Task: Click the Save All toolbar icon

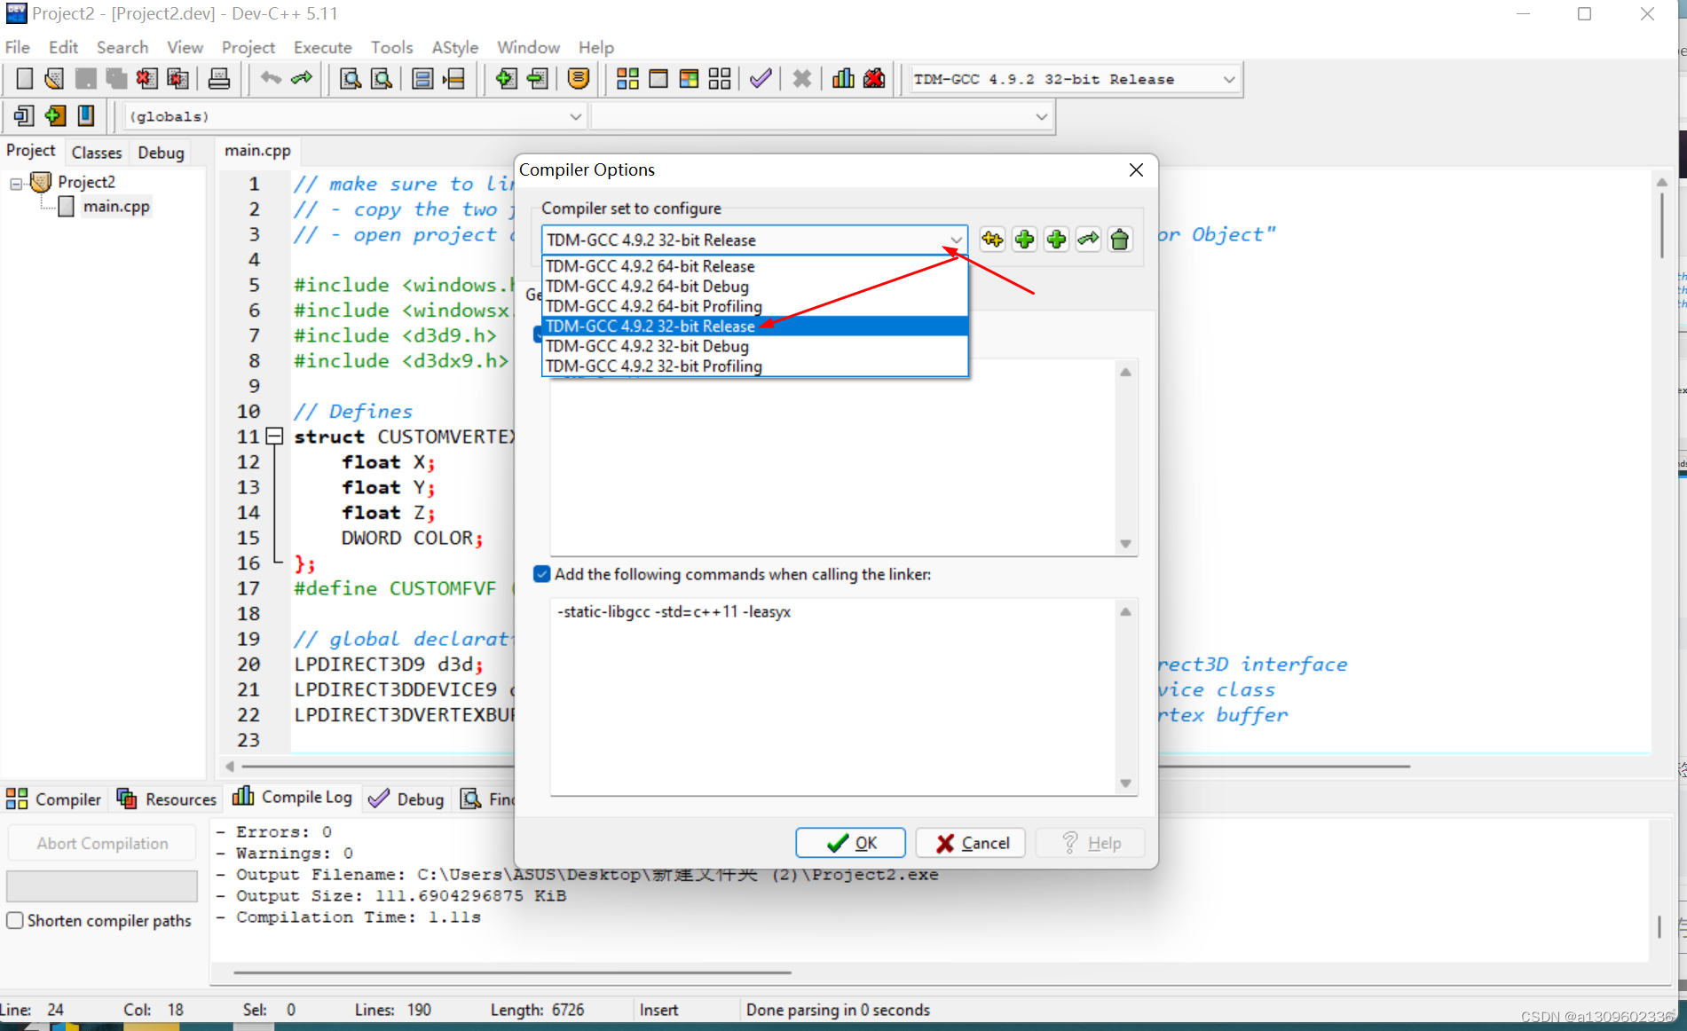Action: click(x=116, y=79)
